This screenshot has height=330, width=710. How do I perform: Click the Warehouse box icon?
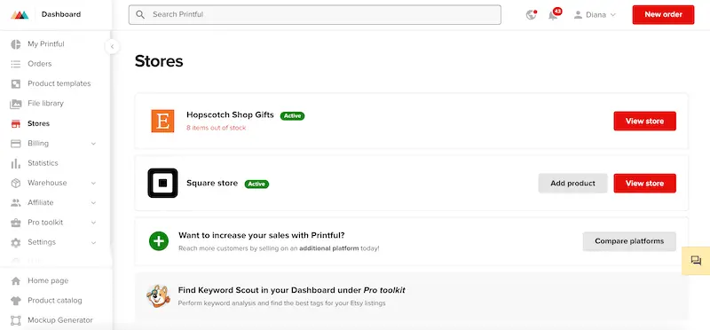(16, 183)
